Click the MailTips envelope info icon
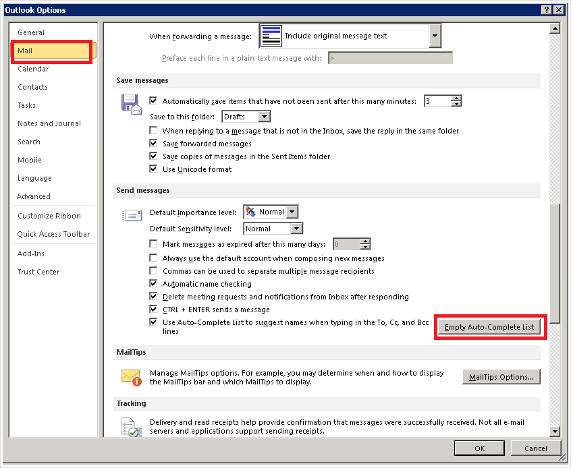The height and width of the screenshot is (468, 571). coord(132,378)
